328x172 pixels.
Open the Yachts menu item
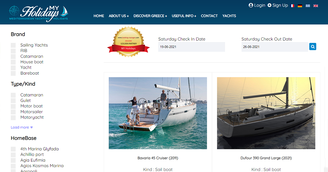pos(229,16)
